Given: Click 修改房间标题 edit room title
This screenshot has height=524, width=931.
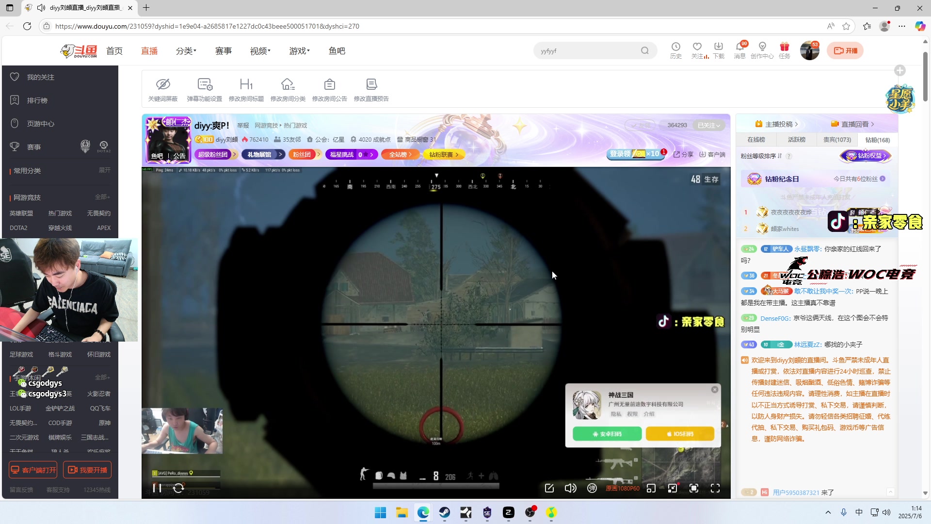Looking at the screenshot, I should (x=246, y=90).
